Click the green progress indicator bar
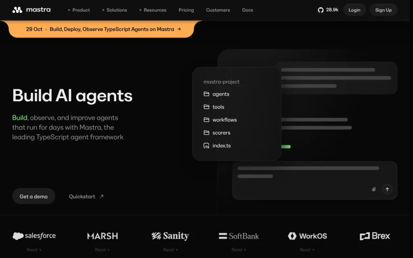This screenshot has height=258, width=413. pos(286,147)
